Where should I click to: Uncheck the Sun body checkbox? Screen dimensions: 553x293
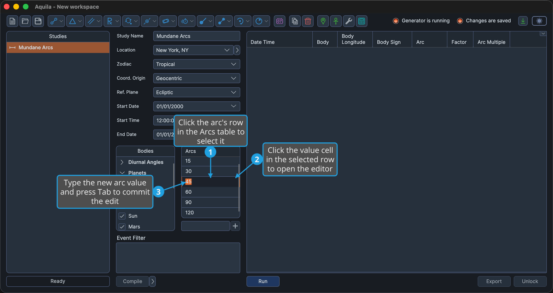click(122, 216)
